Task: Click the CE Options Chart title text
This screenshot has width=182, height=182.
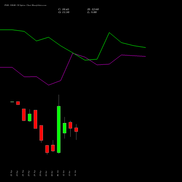Action: (25, 5)
